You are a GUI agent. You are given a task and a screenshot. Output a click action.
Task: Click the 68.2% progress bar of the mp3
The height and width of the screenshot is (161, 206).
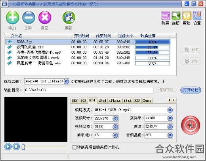pyautogui.click(x=153, y=52)
